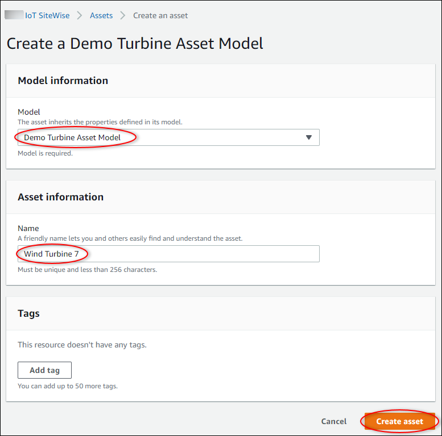Image resolution: width=442 pixels, height=436 pixels.
Task: Select the Name field label
Action: (x=28, y=229)
